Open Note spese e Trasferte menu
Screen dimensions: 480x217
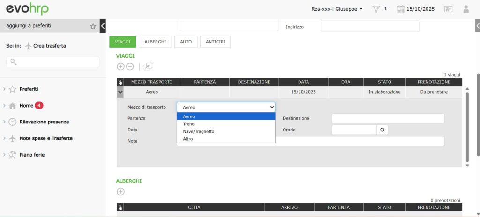point(46,138)
